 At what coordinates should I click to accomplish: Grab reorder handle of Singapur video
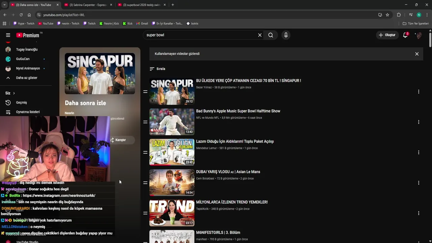(x=145, y=91)
